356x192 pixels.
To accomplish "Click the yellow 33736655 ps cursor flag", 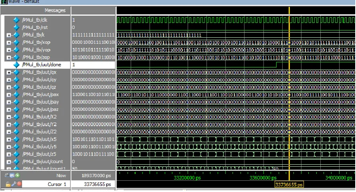I will click(289, 185).
